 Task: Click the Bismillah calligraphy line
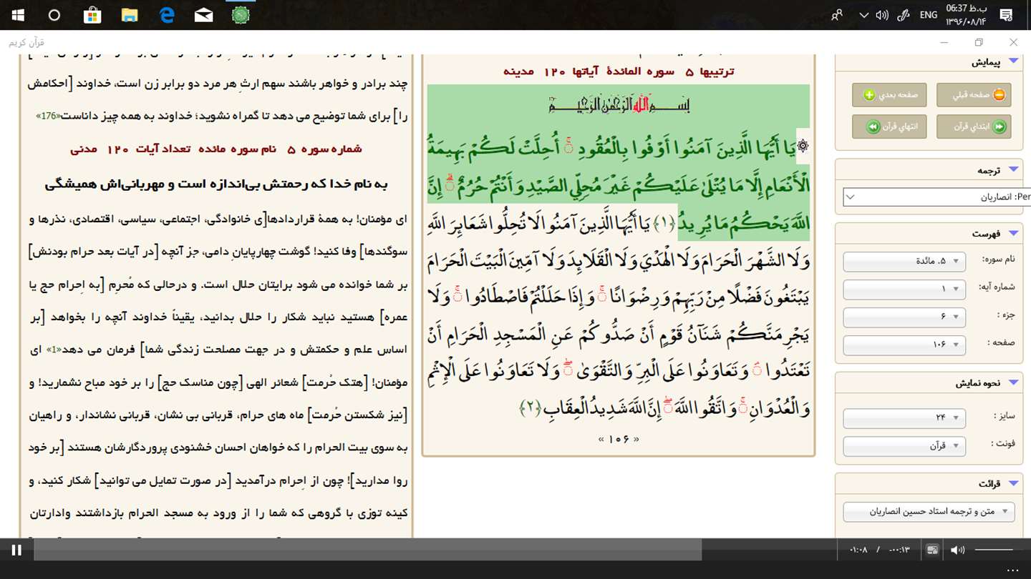619,105
